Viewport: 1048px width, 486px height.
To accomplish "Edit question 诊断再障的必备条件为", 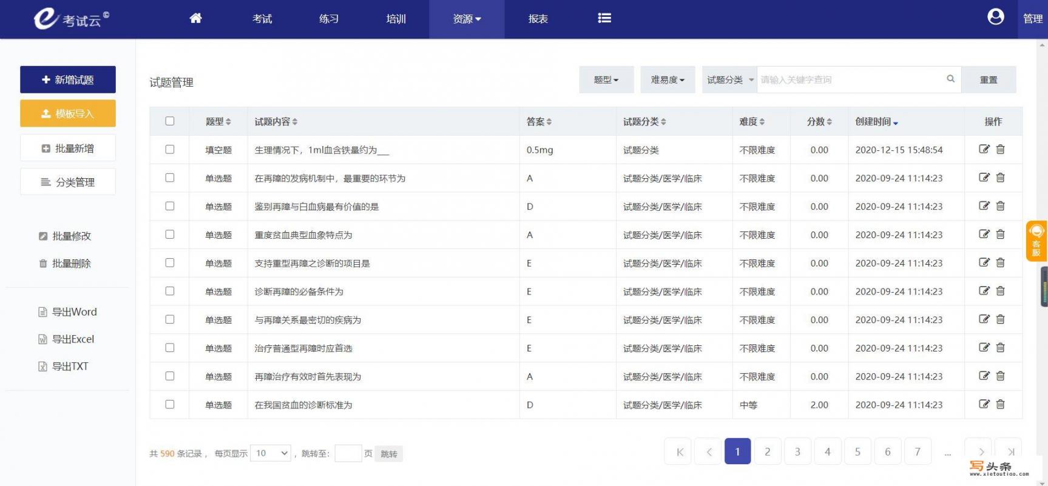I will pyautogui.click(x=984, y=291).
